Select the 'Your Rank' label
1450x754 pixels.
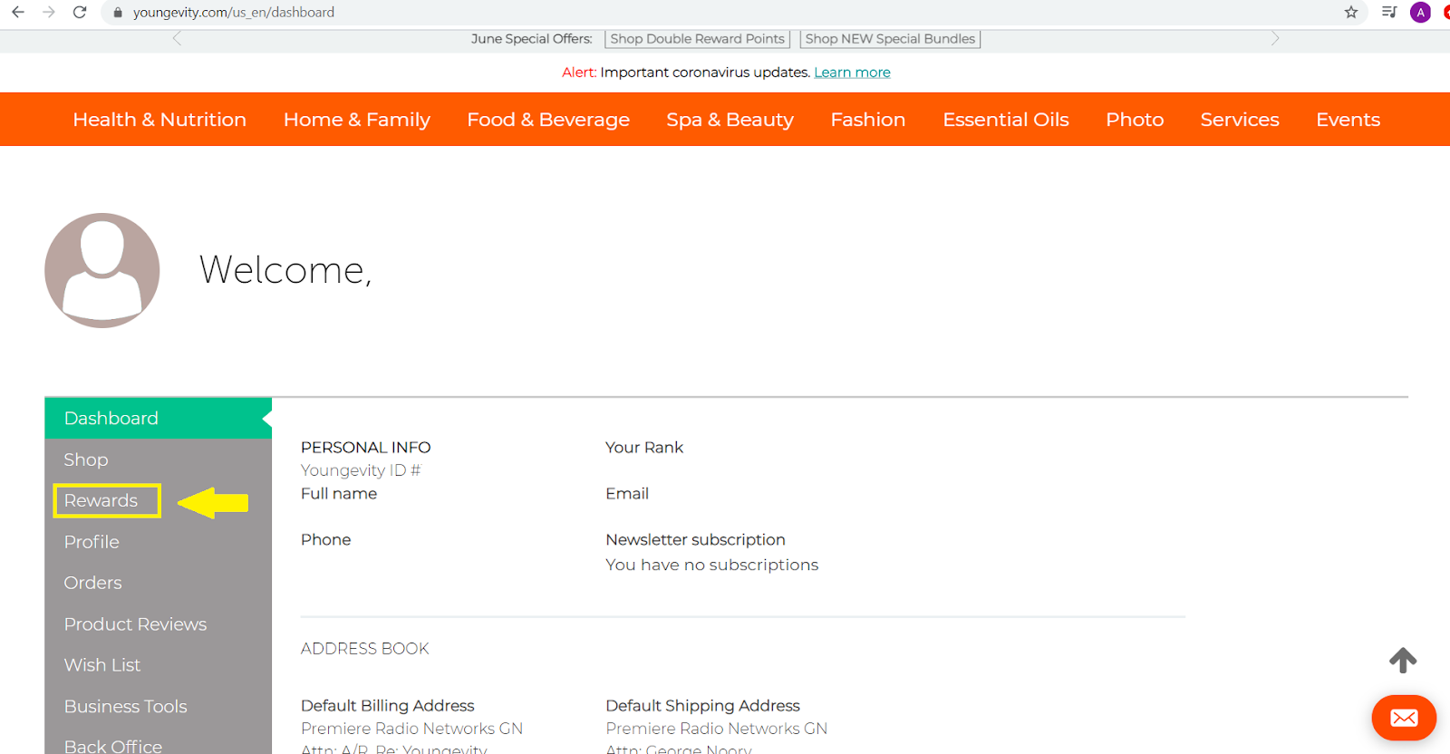pyautogui.click(x=644, y=448)
